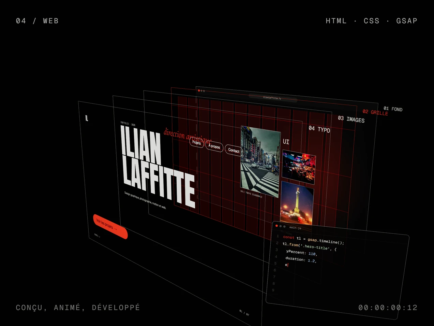Click the '01 / 07' page counter

pos(244,313)
